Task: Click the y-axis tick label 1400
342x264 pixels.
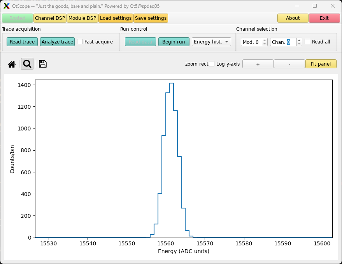Action: [x=24, y=85]
